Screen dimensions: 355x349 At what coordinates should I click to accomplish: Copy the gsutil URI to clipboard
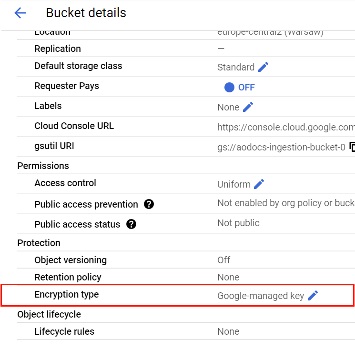tap(352, 147)
